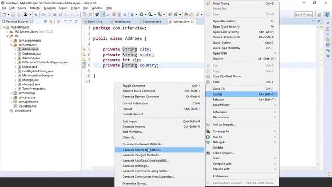The width and height of the screenshot is (332, 187).
Task: Click the Open Perspective icon
Action: pos(320,15)
